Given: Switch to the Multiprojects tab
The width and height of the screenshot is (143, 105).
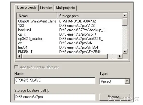Looking at the screenshot, I should click(x=65, y=8).
